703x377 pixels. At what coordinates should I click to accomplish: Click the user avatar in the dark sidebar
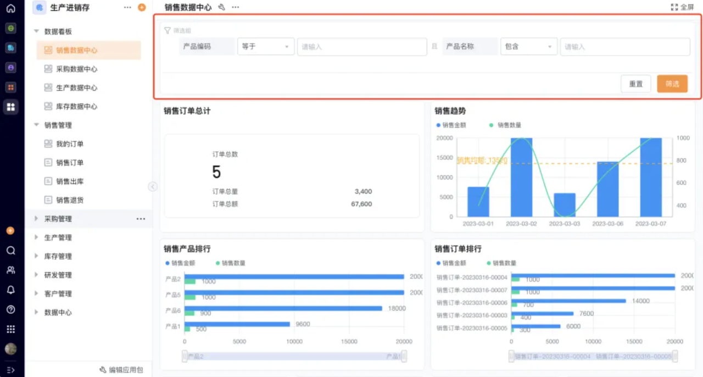tap(10, 349)
